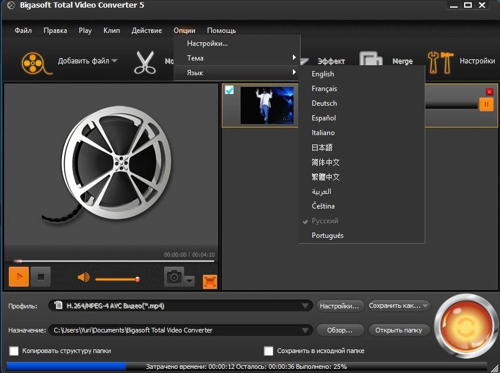This screenshot has height=373, width=500.
Task: Remove the file with the red X
Action: 489,92
